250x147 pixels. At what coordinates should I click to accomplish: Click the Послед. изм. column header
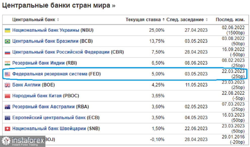(x=230, y=20)
